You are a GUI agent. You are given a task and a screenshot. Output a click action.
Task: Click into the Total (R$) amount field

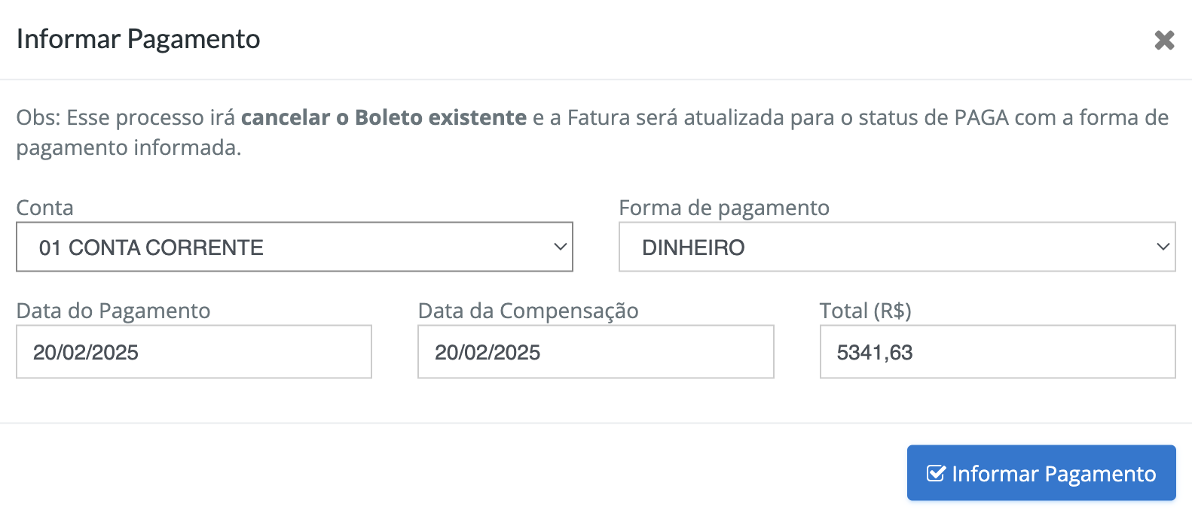tap(998, 351)
